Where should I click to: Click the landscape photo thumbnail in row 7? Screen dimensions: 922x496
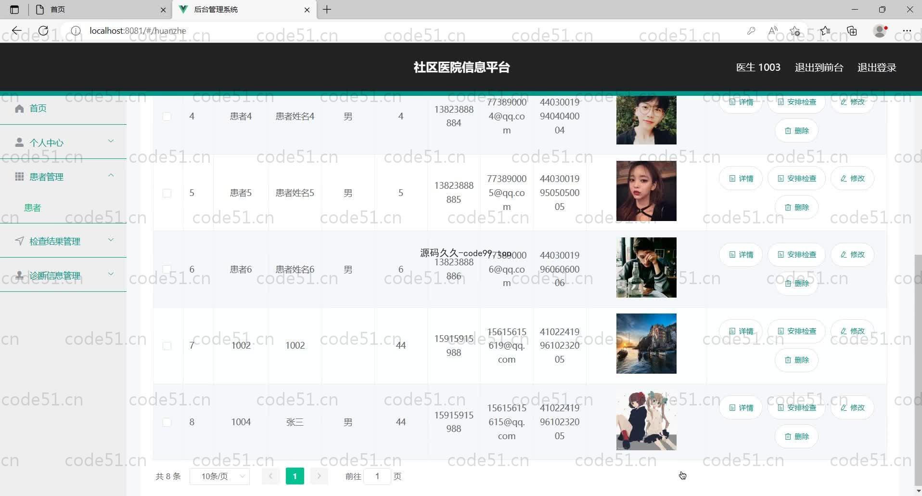[x=646, y=344]
